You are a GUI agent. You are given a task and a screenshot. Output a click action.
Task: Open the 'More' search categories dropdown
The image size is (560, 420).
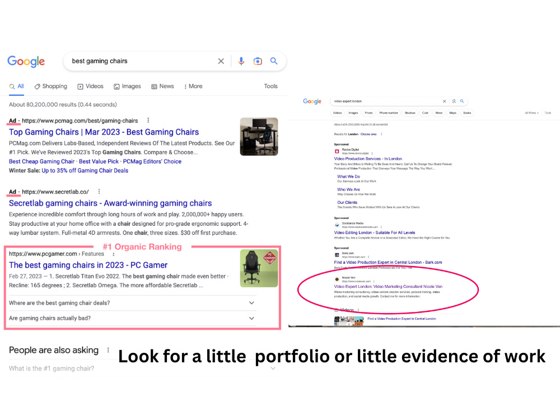(x=193, y=86)
